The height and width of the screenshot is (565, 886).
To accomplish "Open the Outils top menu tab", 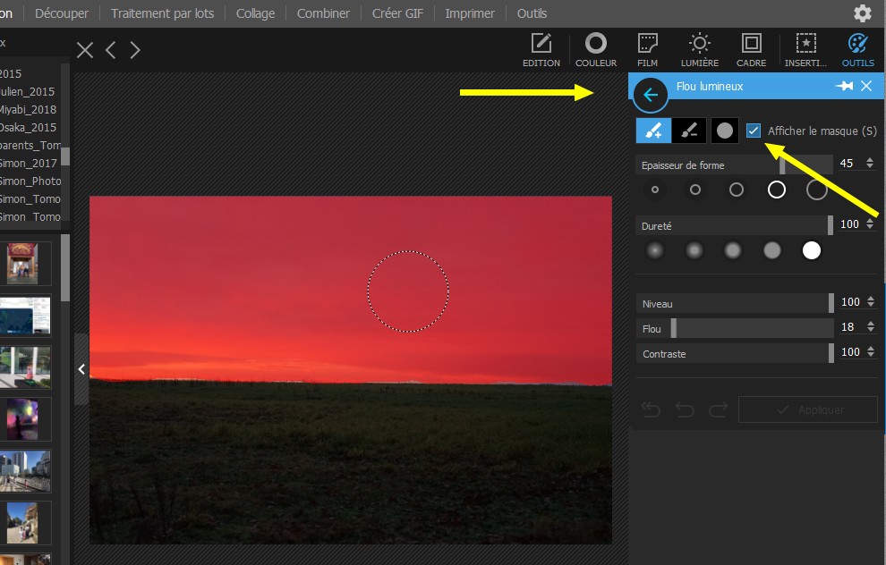I will point(532,13).
